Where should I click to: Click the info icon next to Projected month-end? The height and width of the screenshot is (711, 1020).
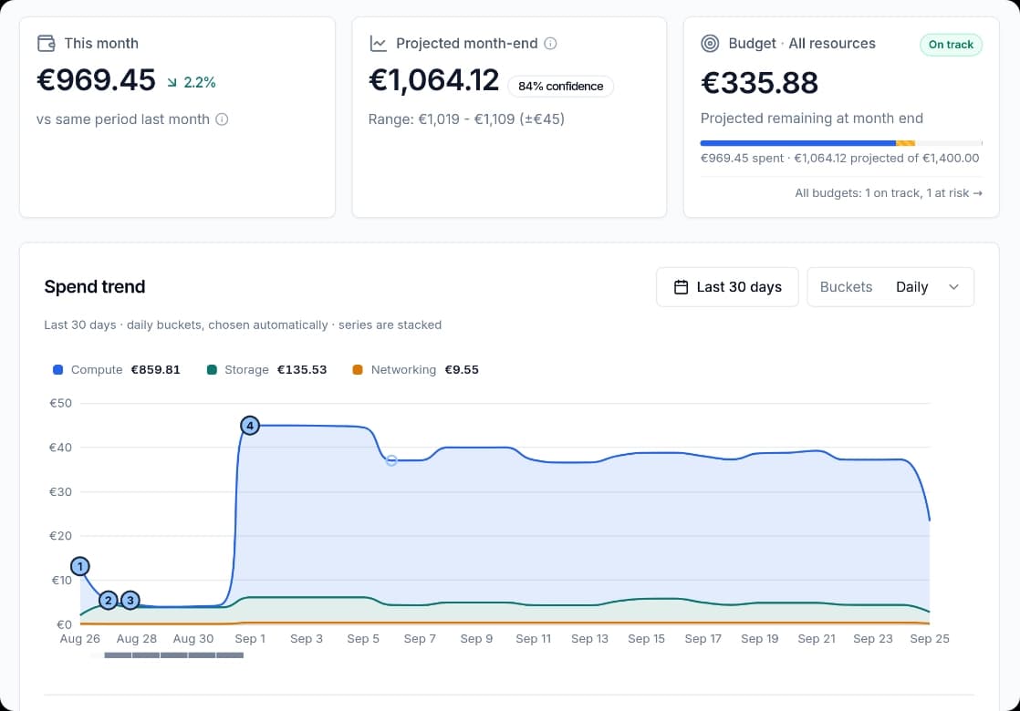pos(550,44)
